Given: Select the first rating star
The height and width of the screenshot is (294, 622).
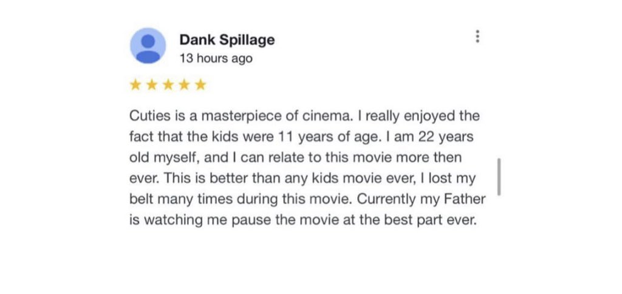Looking at the screenshot, I should click(x=135, y=84).
